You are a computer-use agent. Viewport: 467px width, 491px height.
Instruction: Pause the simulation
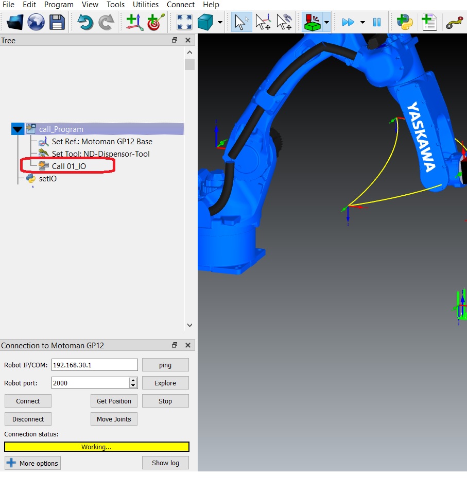coord(377,22)
